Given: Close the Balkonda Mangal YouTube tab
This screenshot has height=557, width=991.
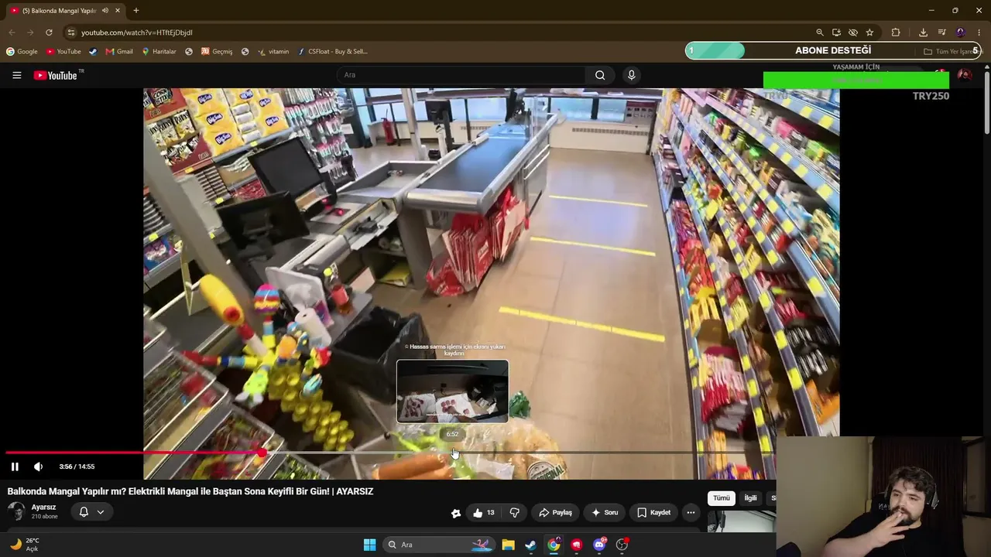Looking at the screenshot, I should [x=118, y=10].
